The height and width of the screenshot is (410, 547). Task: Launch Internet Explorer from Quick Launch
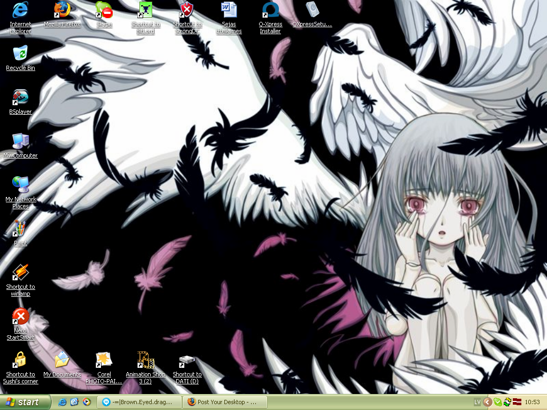(62, 402)
